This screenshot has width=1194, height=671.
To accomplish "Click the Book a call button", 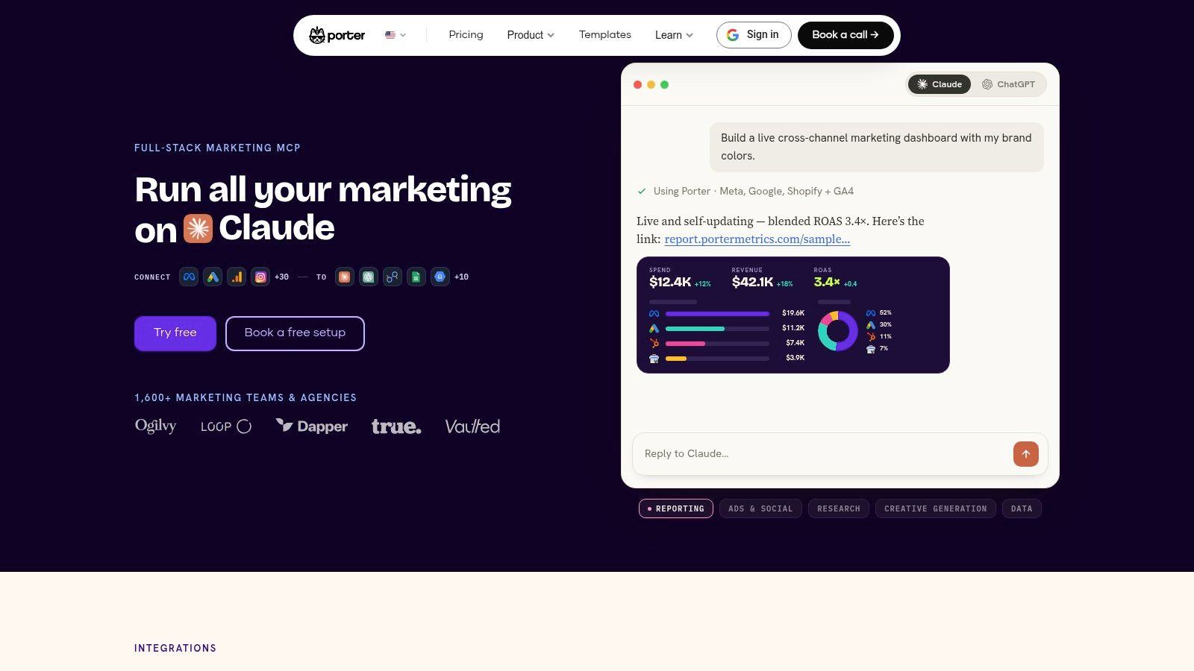I will tap(846, 35).
